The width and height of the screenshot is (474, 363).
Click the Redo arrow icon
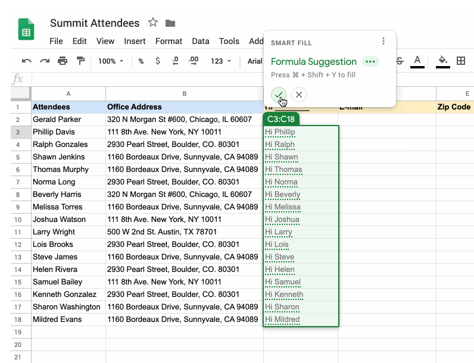coord(45,61)
